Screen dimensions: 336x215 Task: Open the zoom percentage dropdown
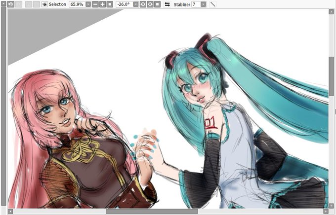[x=88, y=4]
